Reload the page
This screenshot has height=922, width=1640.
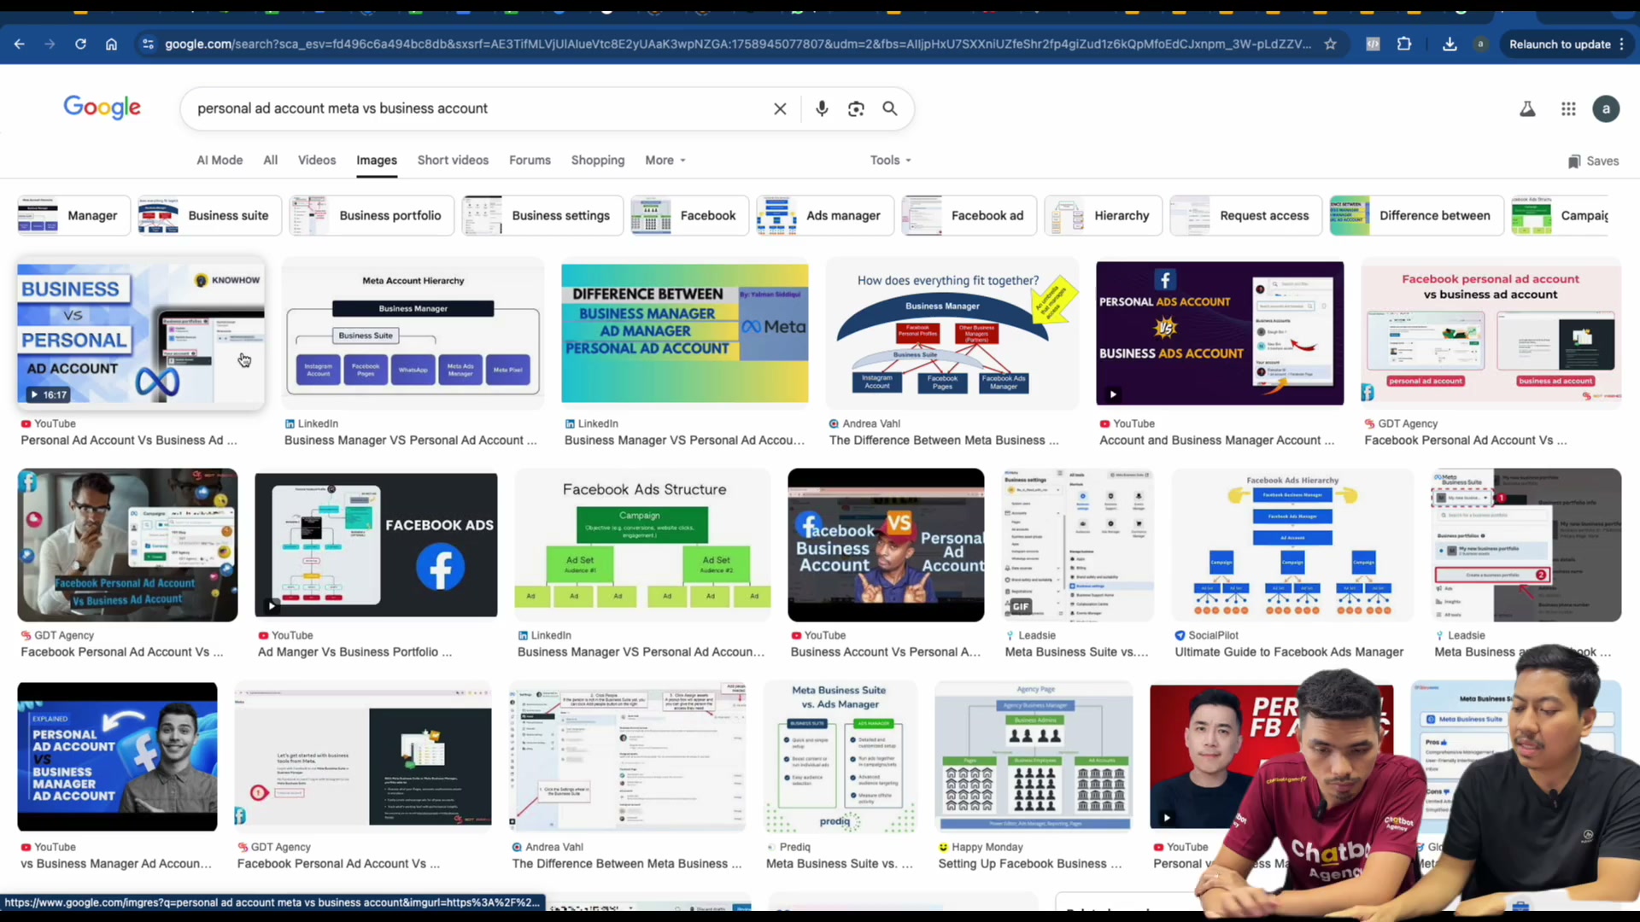coord(80,44)
